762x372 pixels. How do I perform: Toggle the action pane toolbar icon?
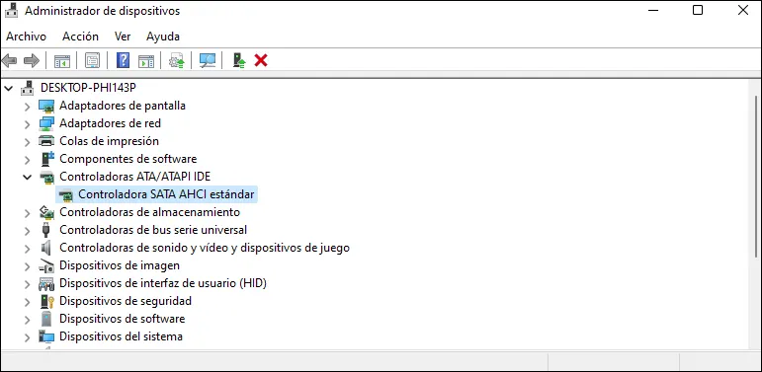[x=146, y=61]
